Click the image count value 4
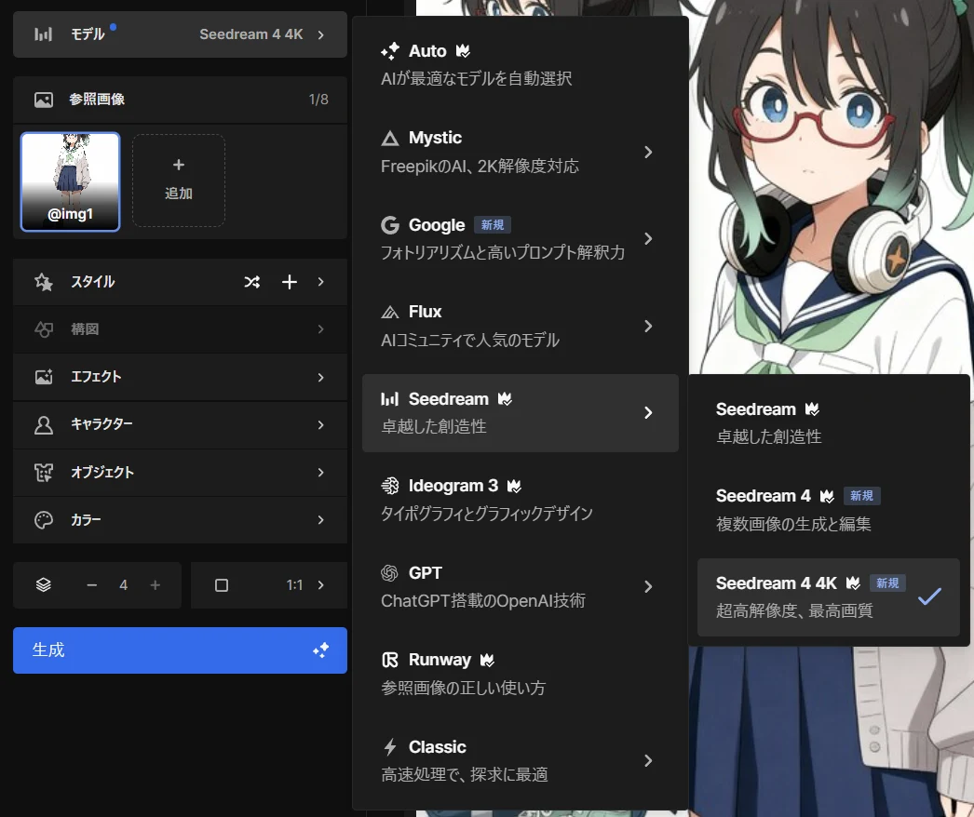Viewport: 974px width, 817px height. pos(124,584)
